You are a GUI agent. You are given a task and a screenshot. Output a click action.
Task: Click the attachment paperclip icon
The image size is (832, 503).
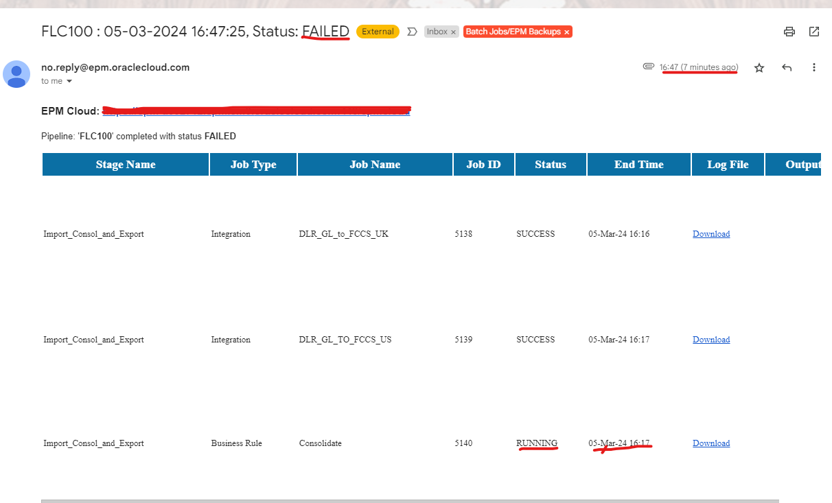coord(648,67)
